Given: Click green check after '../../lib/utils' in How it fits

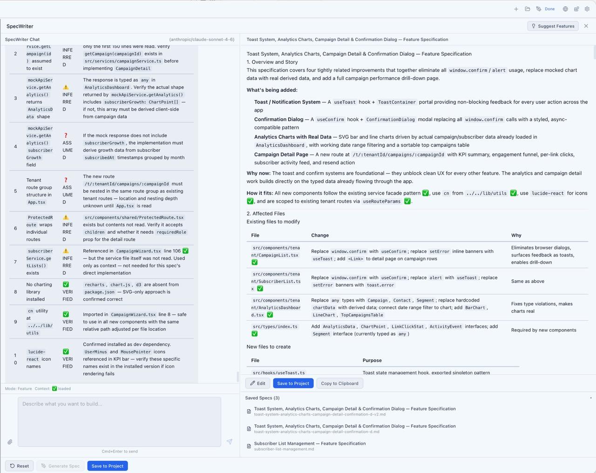Looking at the screenshot, I should (x=513, y=193).
